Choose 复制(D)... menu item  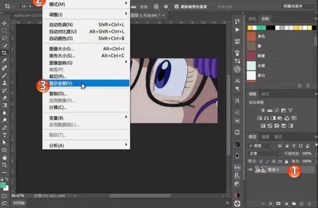coord(86,94)
